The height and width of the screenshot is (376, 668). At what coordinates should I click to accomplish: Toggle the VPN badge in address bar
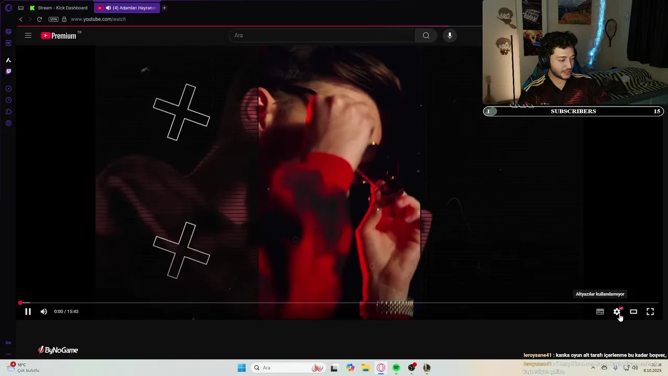(x=53, y=19)
